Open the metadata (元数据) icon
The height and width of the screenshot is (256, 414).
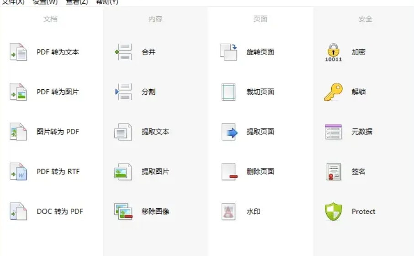[333, 132]
